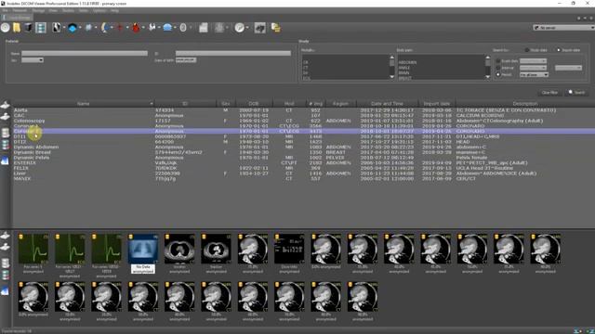Click the gray volume rendering icon
The height and width of the screenshot is (334, 595).
[x=88, y=27]
